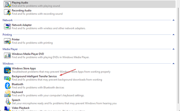Click the Printer troubleshooter icon
The height and width of the screenshot is (111, 180).
click(x=7, y=41)
